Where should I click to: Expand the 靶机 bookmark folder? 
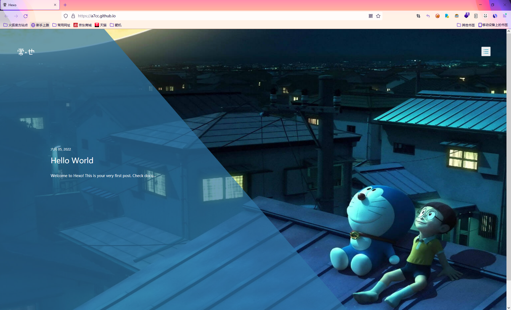(116, 25)
